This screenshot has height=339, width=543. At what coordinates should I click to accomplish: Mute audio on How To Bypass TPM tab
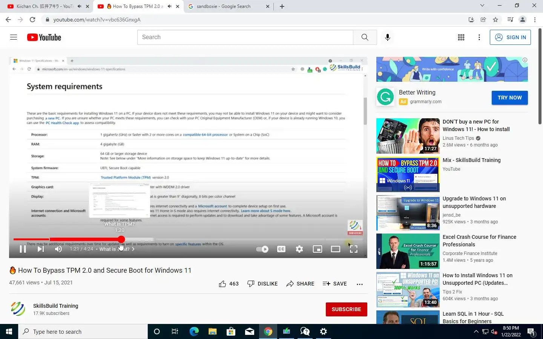(x=169, y=6)
